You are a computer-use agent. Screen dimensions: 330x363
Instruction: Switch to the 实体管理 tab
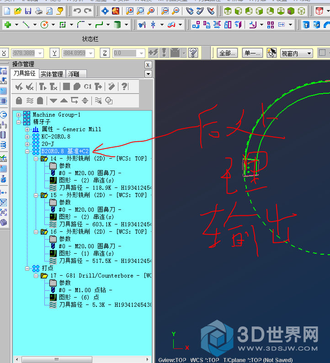52,74
